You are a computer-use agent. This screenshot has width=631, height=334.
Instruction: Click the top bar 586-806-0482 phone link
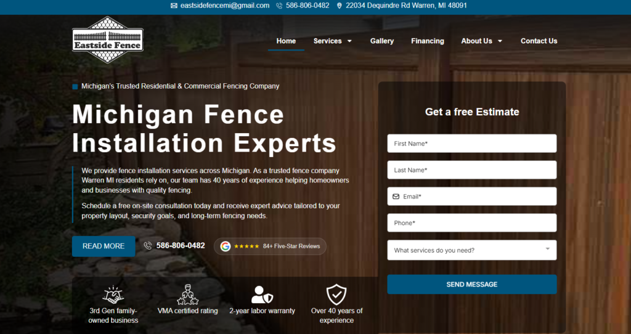pos(307,6)
